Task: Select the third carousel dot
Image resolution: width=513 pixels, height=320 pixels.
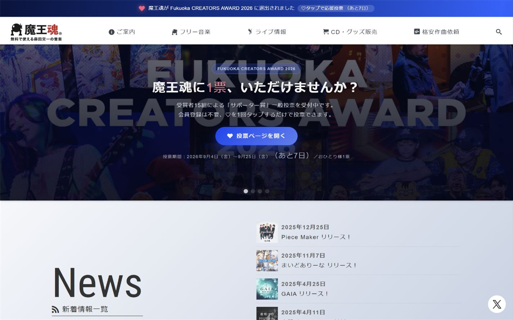Action: tap(260, 191)
